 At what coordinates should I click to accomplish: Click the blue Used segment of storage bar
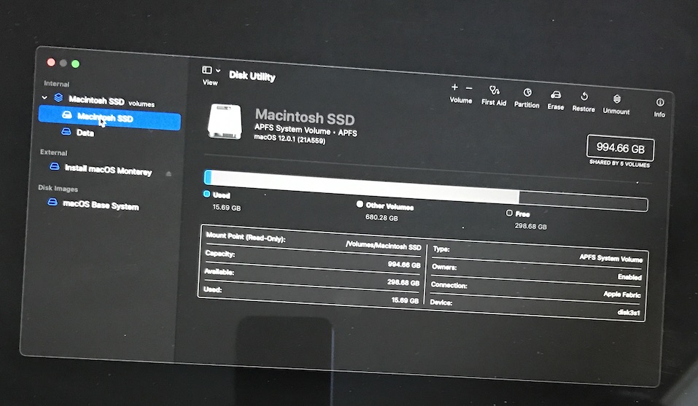[207, 177]
